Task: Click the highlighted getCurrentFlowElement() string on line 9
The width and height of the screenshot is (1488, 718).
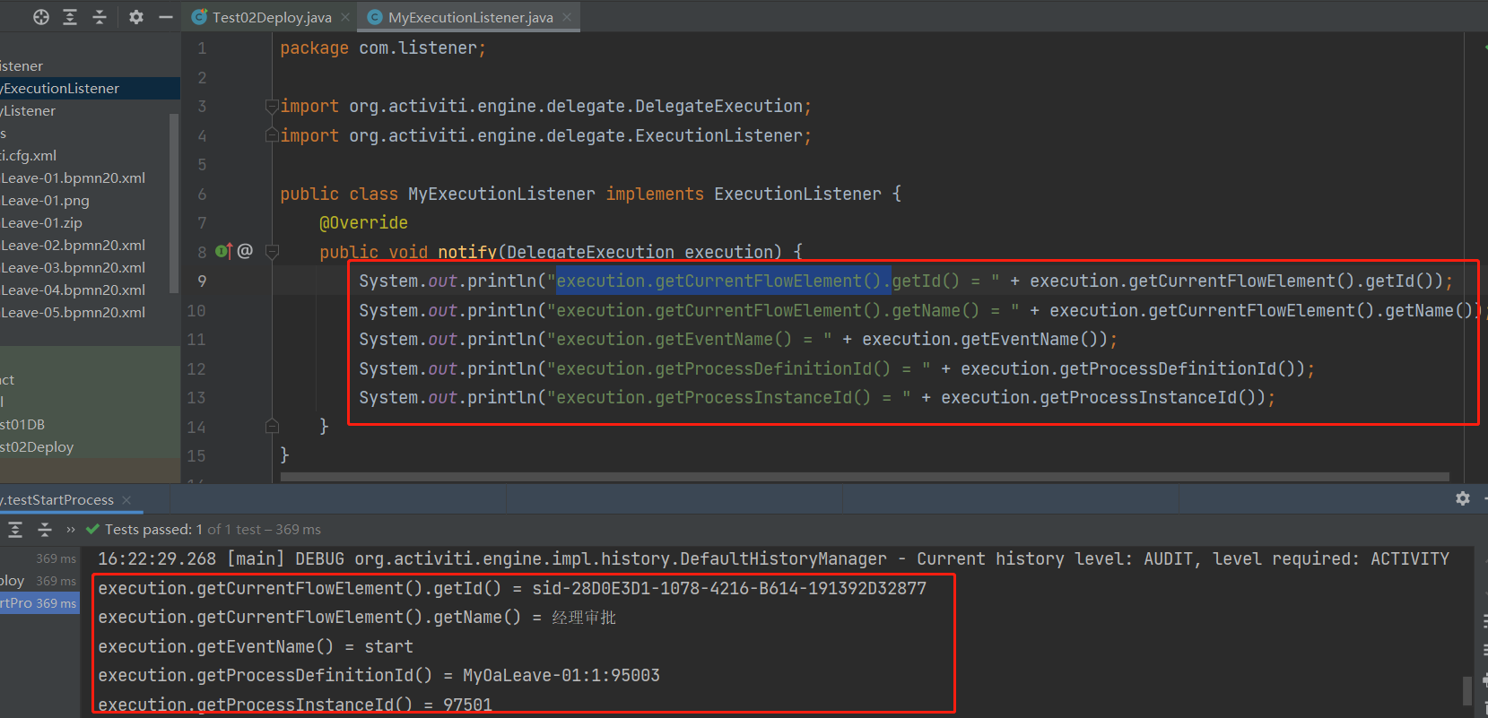Action: 723,281
